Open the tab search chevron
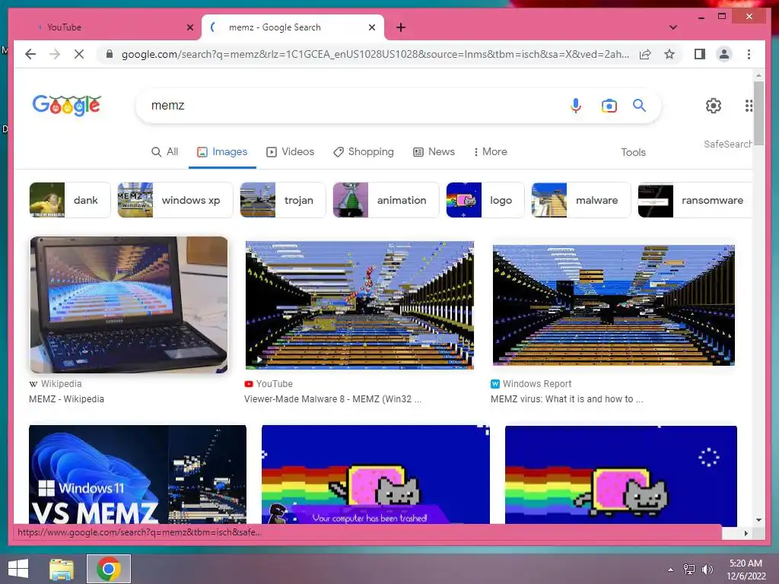This screenshot has width=779, height=584. point(673,27)
